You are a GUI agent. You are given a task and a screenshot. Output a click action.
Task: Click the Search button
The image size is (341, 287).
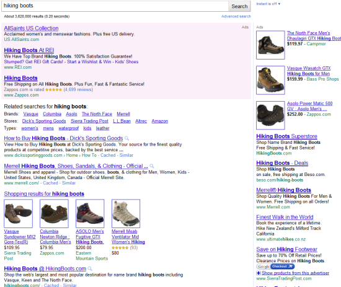point(239,6)
